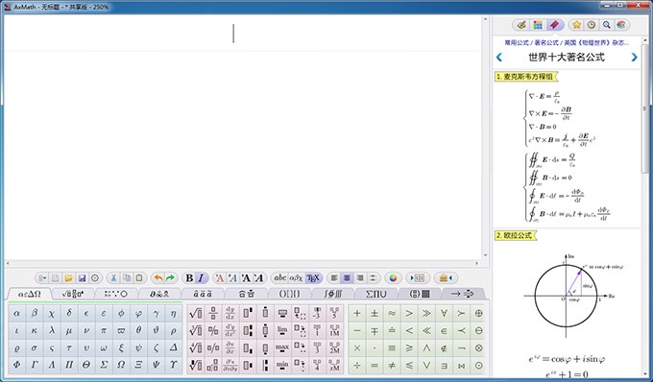Center align the formula

pyautogui.click(x=347, y=278)
